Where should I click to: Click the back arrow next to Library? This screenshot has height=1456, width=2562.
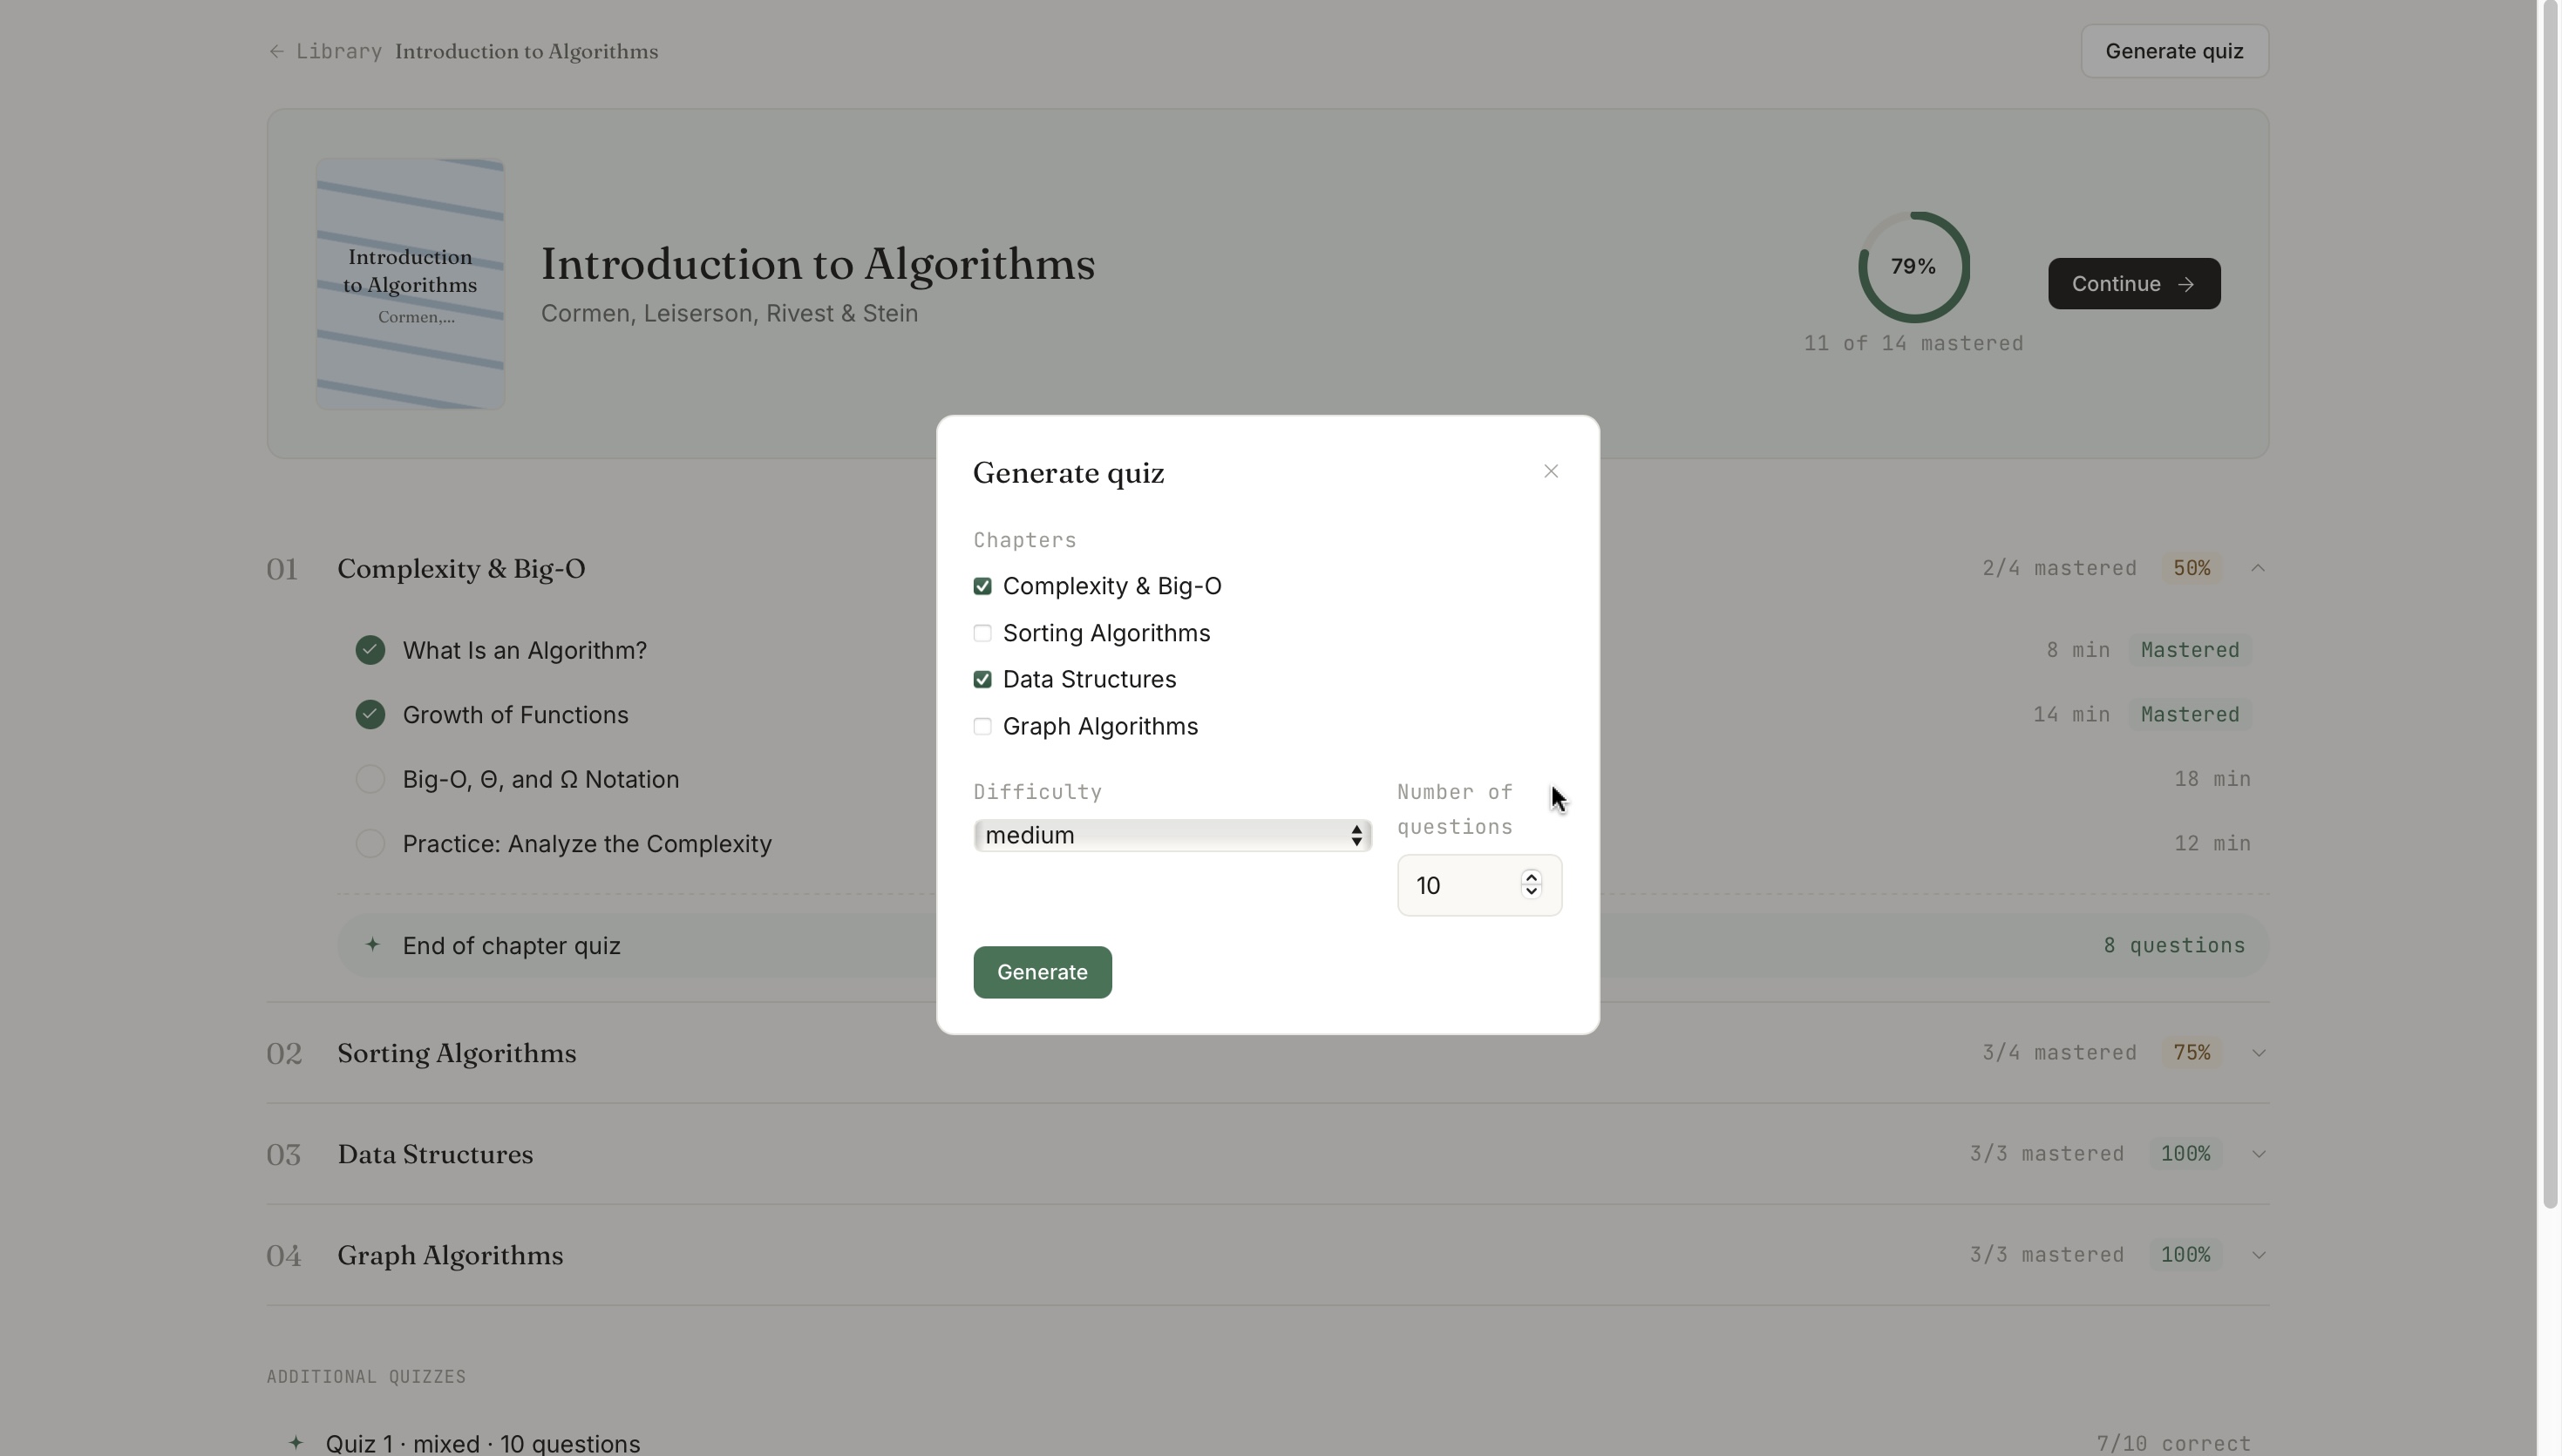(x=277, y=51)
